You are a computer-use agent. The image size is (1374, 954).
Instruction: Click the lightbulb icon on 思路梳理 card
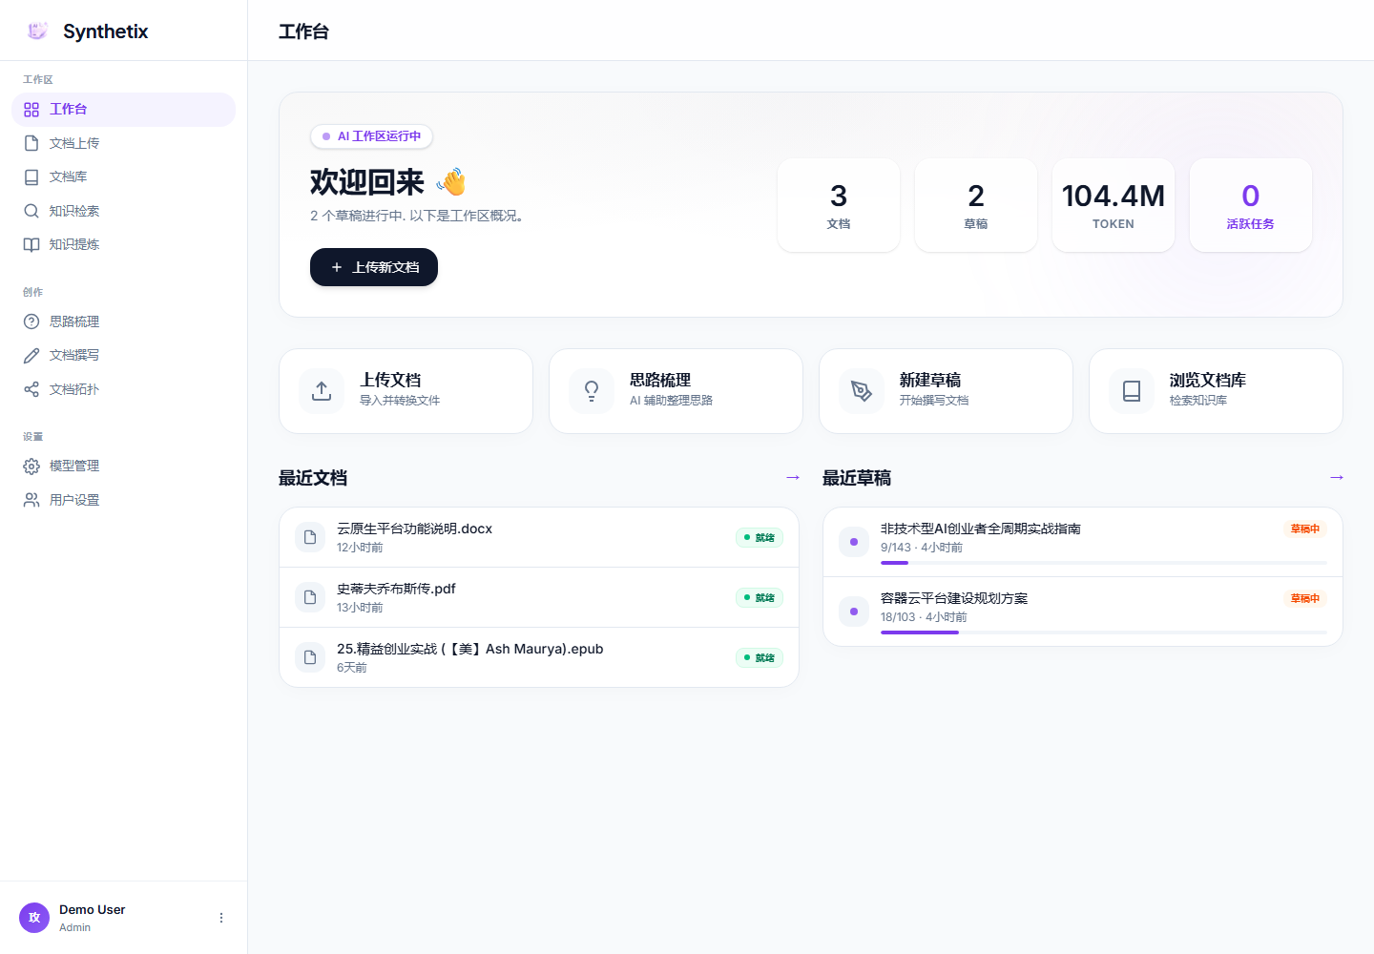(x=592, y=391)
